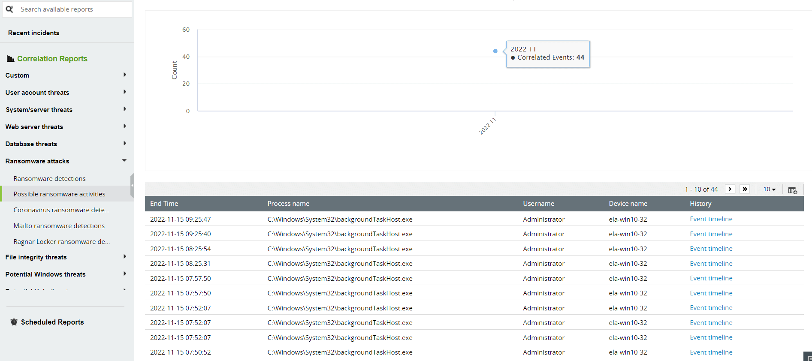Open Ragnar Locker ransomware detections report
Image resolution: width=812 pixels, height=361 pixels.
[61, 242]
